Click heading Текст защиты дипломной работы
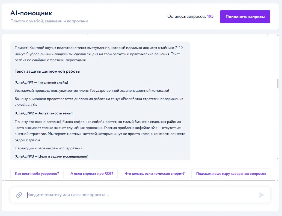This screenshot has width=282, height=216. (48, 71)
